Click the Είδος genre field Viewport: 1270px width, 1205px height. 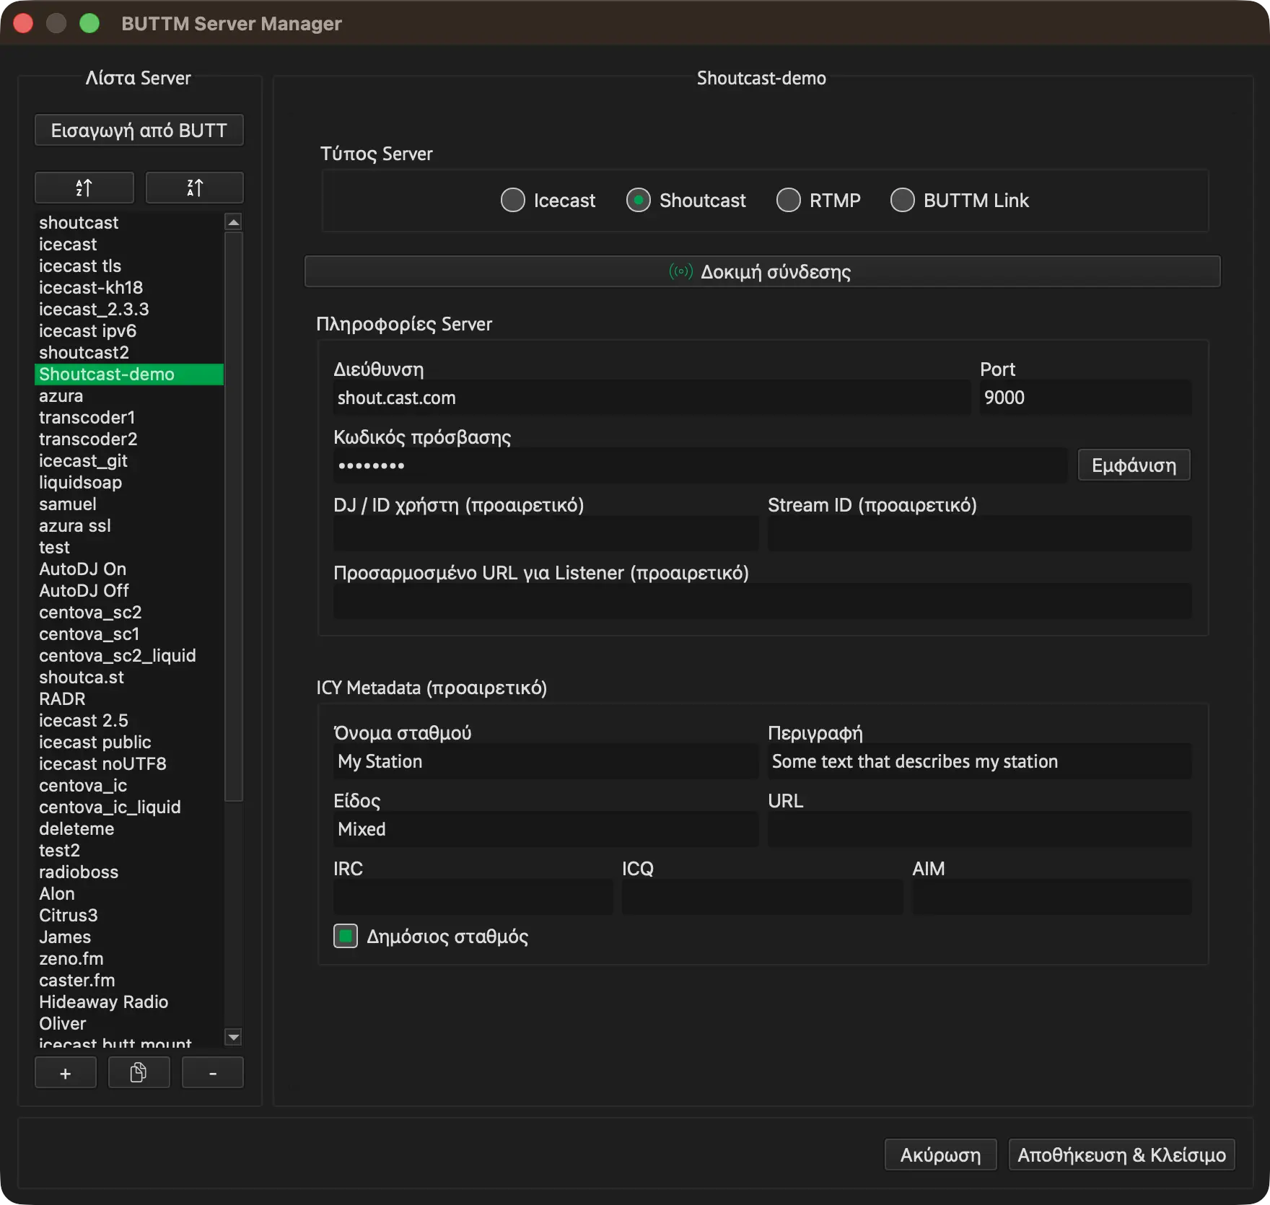tap(546, 829)
